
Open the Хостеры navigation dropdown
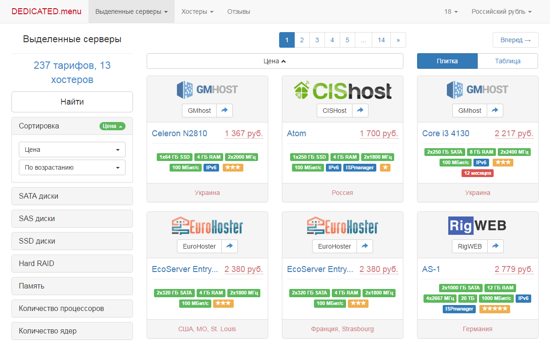198,11
